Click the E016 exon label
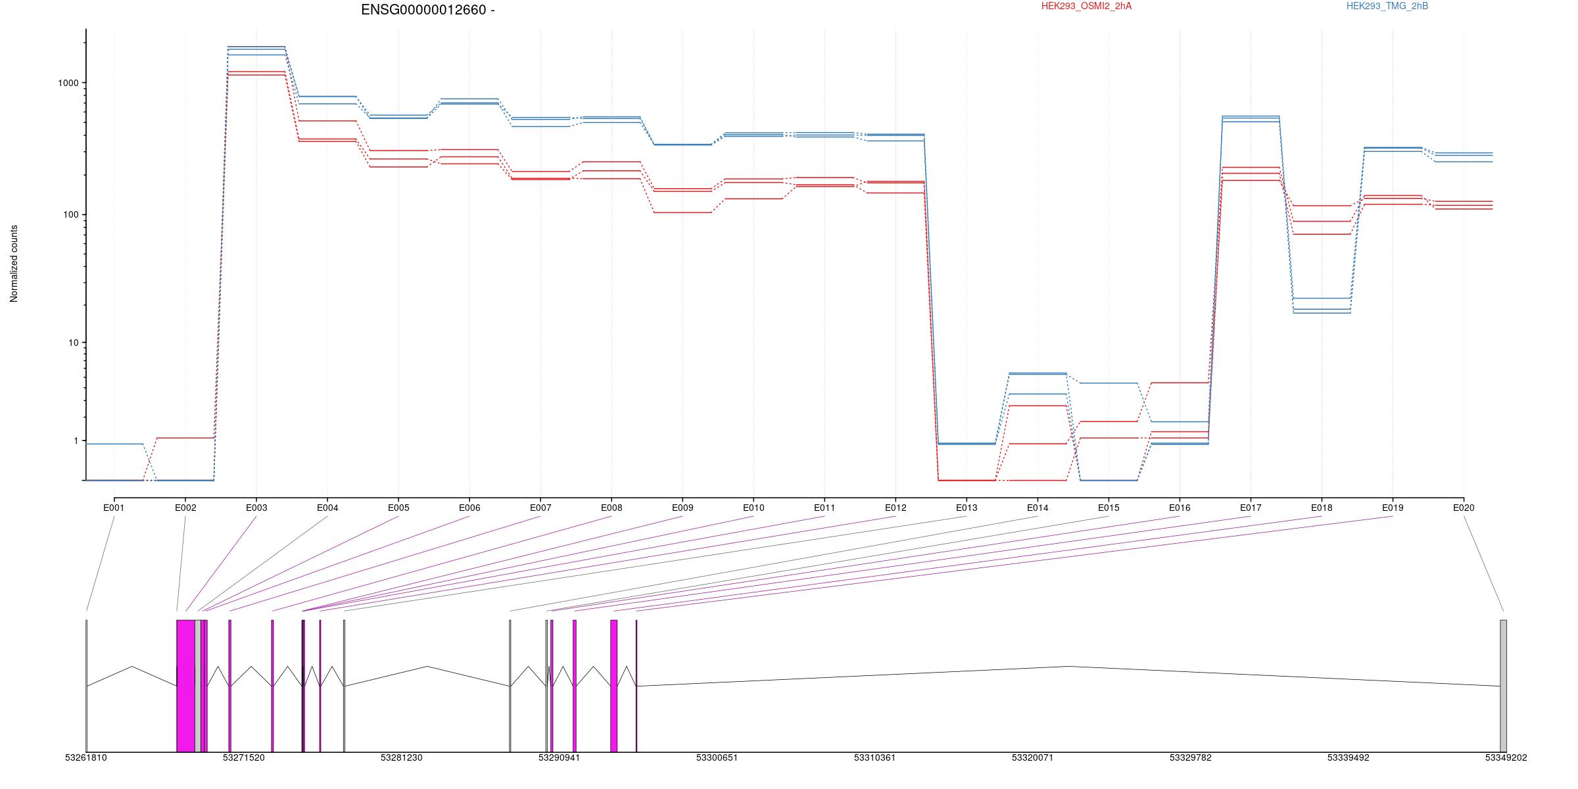Image resolution: width=1578 pixels, height=789 pixels. pyautogui.click(x=1180, y=508)
